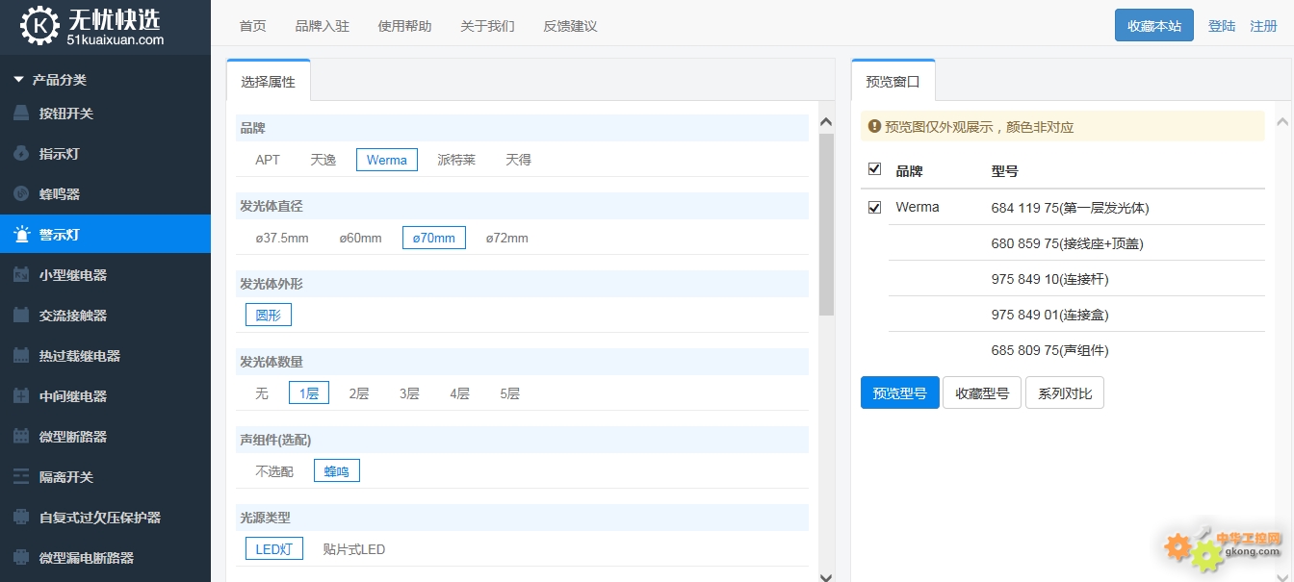Click the 蜂鸣器 sidebar icon

pyautogui.click(x=21, y=194)
